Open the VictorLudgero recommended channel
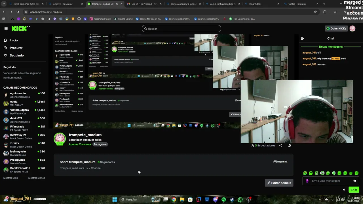363x204 pixels. 24,112
